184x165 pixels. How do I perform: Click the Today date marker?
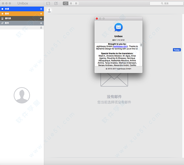pyautogui.click(x=177, y=50)
